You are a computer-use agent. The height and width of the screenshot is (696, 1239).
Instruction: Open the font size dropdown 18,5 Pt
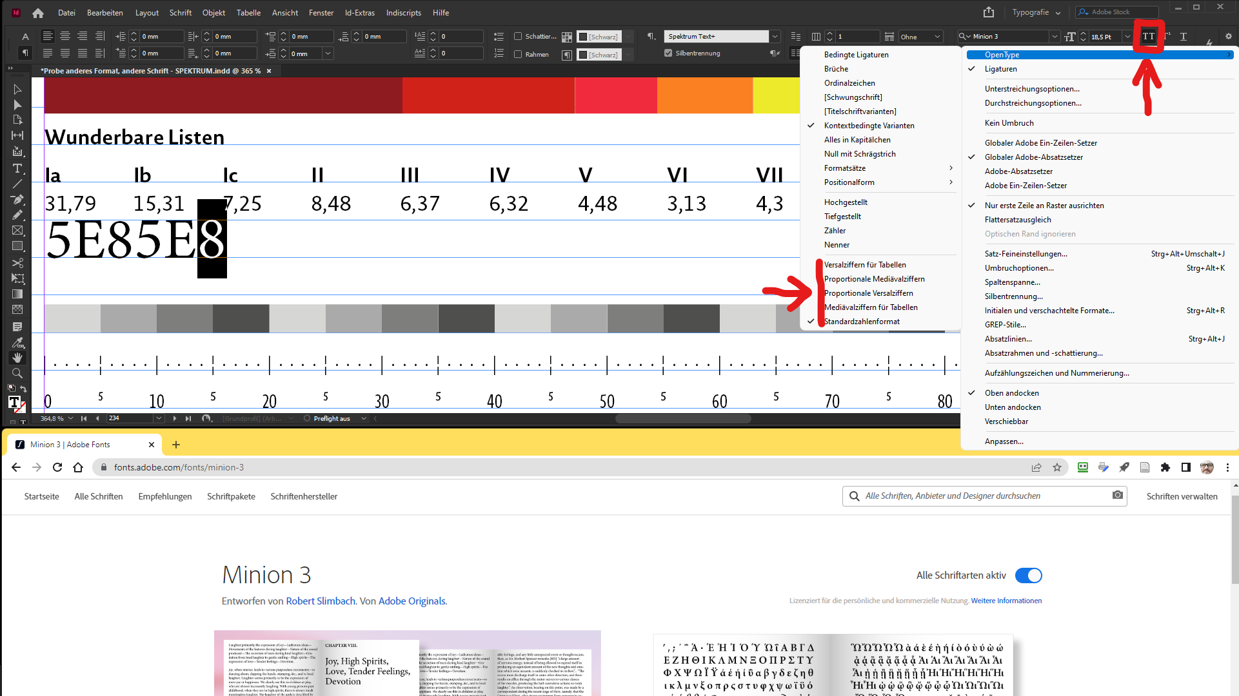point(1127,37)
